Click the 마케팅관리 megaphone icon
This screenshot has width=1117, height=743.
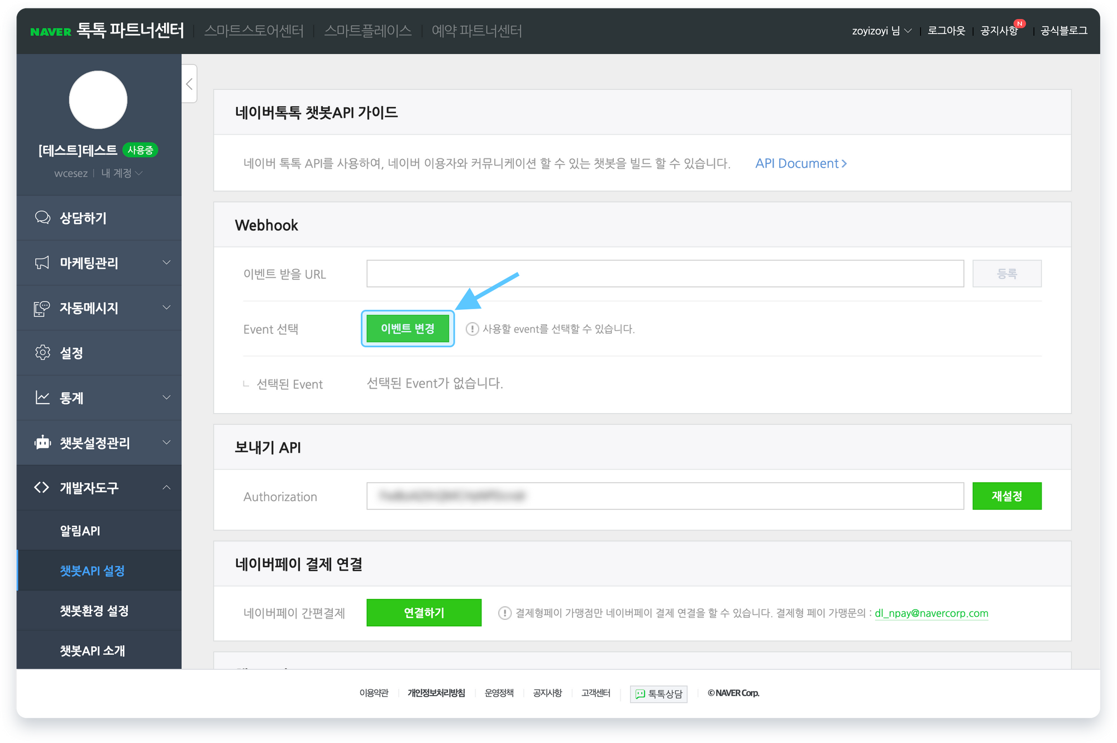pyautogui.click(x=42, y=263)
